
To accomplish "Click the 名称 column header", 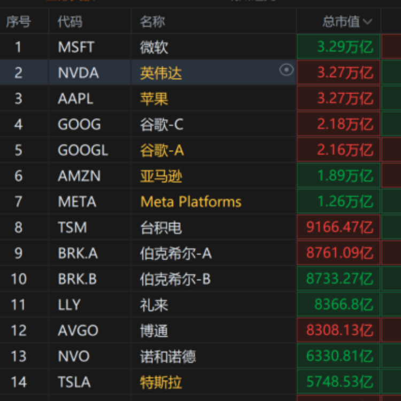I will (152, 21).
